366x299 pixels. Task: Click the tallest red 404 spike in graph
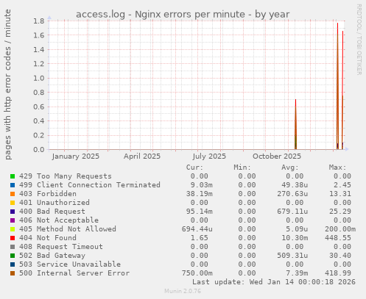337,86
